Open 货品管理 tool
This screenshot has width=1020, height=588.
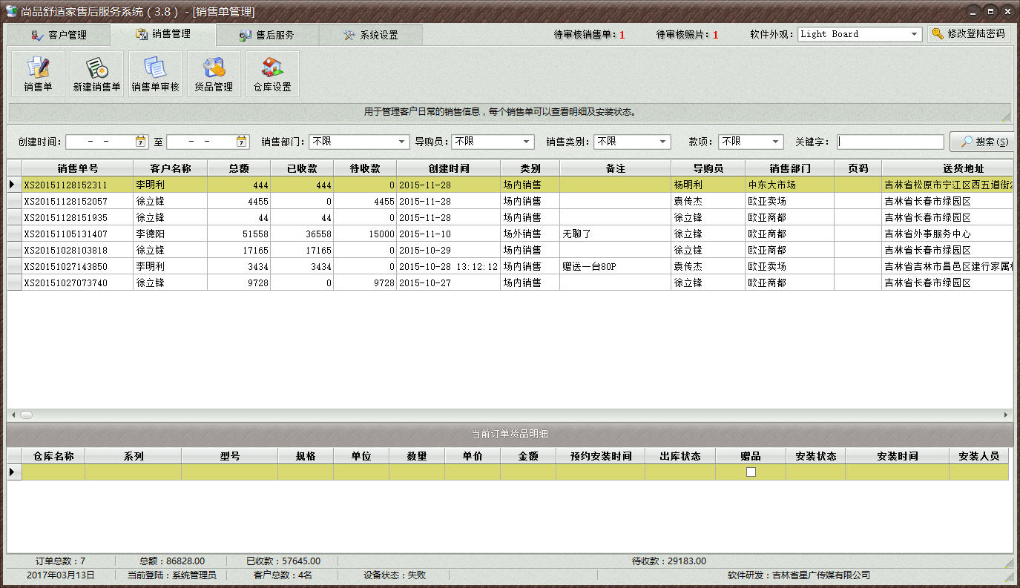point(214,74)
